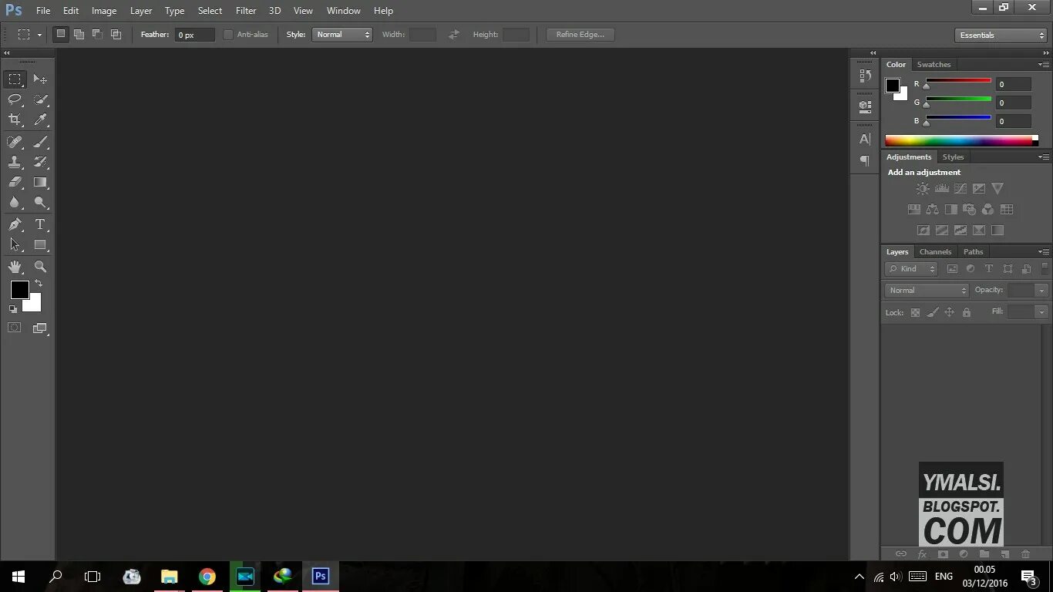Reset default foreground and background colors
This screenshot has width=1053, height=592.
pyautogui.click(x=13, y=309)
